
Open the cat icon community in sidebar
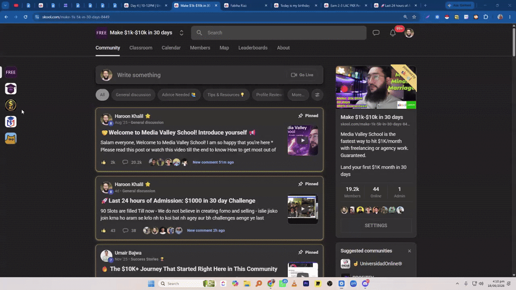click(11, 138)
